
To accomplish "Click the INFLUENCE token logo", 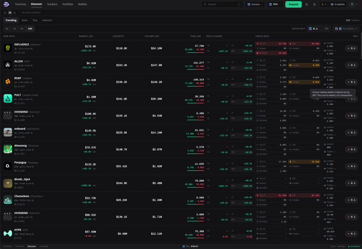I will 7,48.
